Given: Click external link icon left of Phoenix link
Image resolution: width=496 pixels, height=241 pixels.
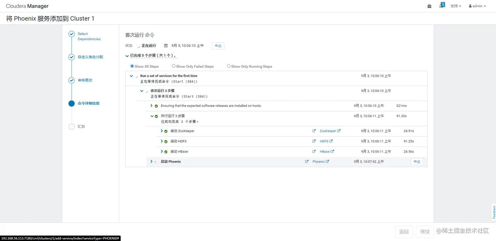Looking at the screenshot, I should (307, 162).
